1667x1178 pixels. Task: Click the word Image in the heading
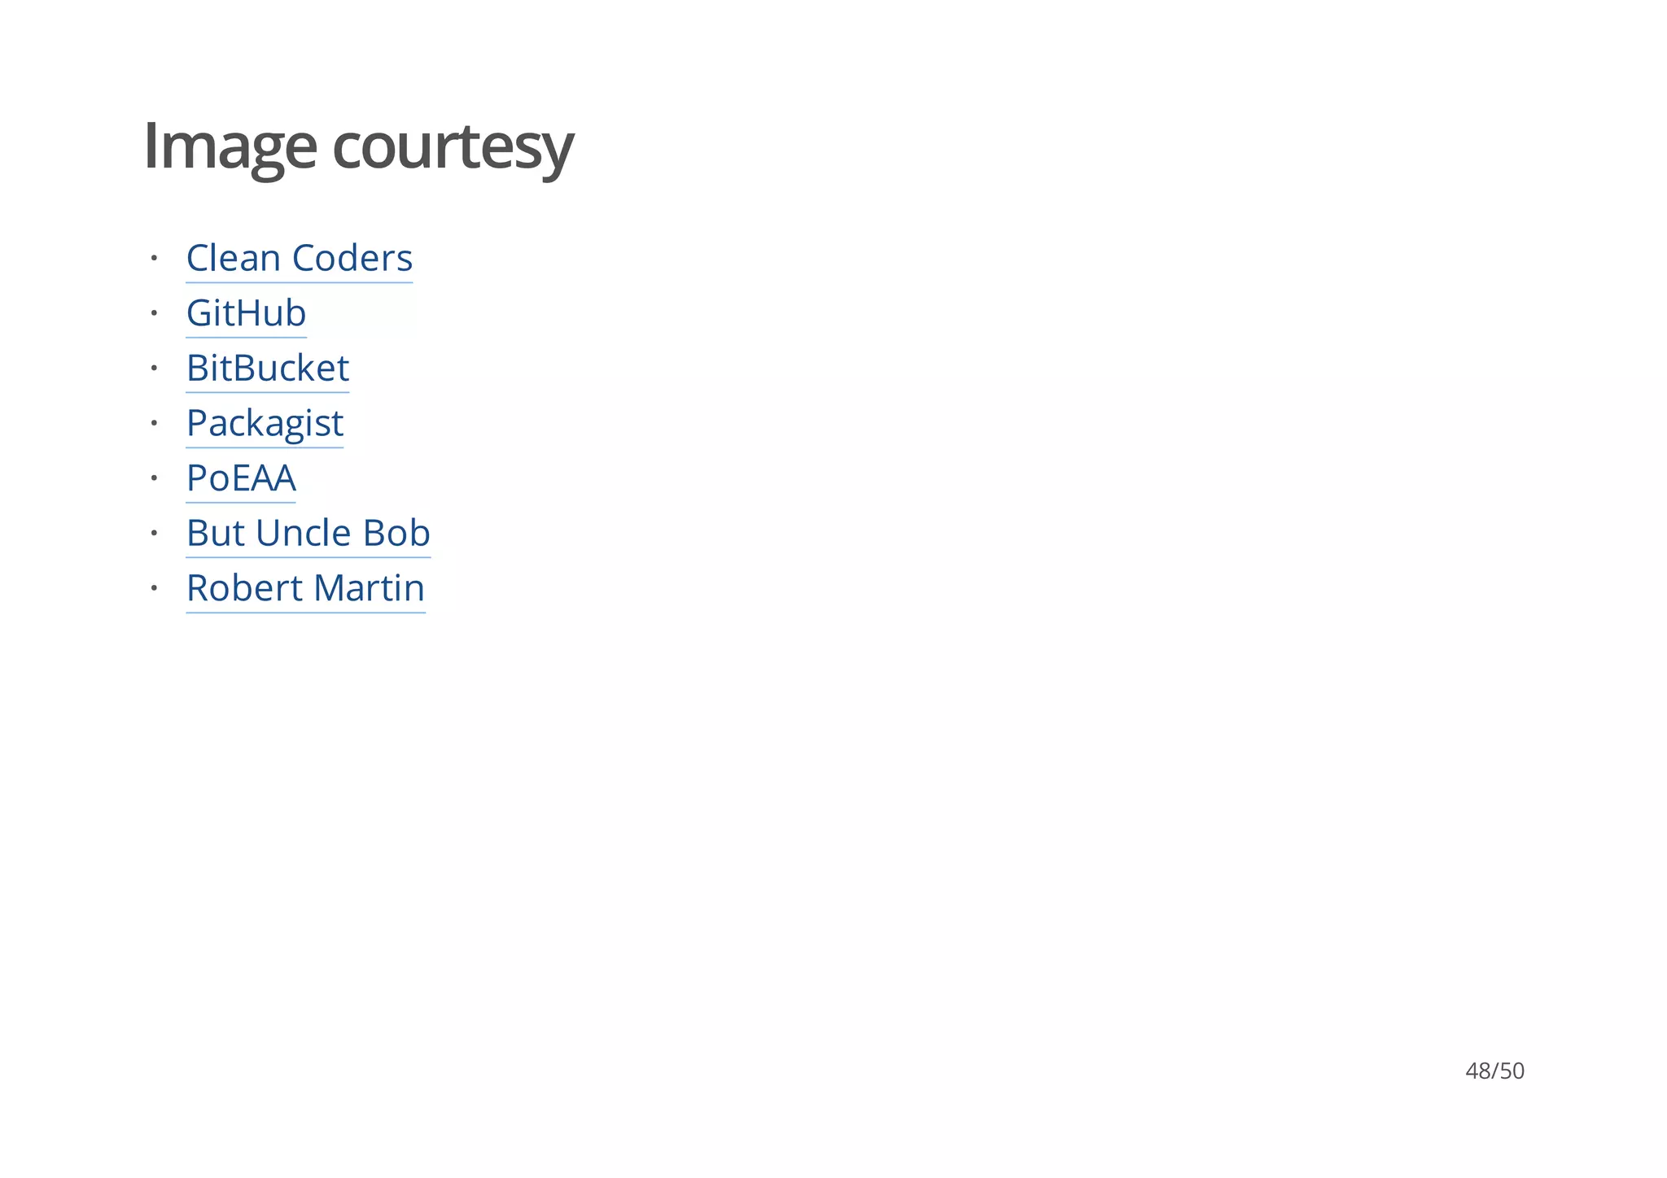pyautogui.click(x=230, y=146)
